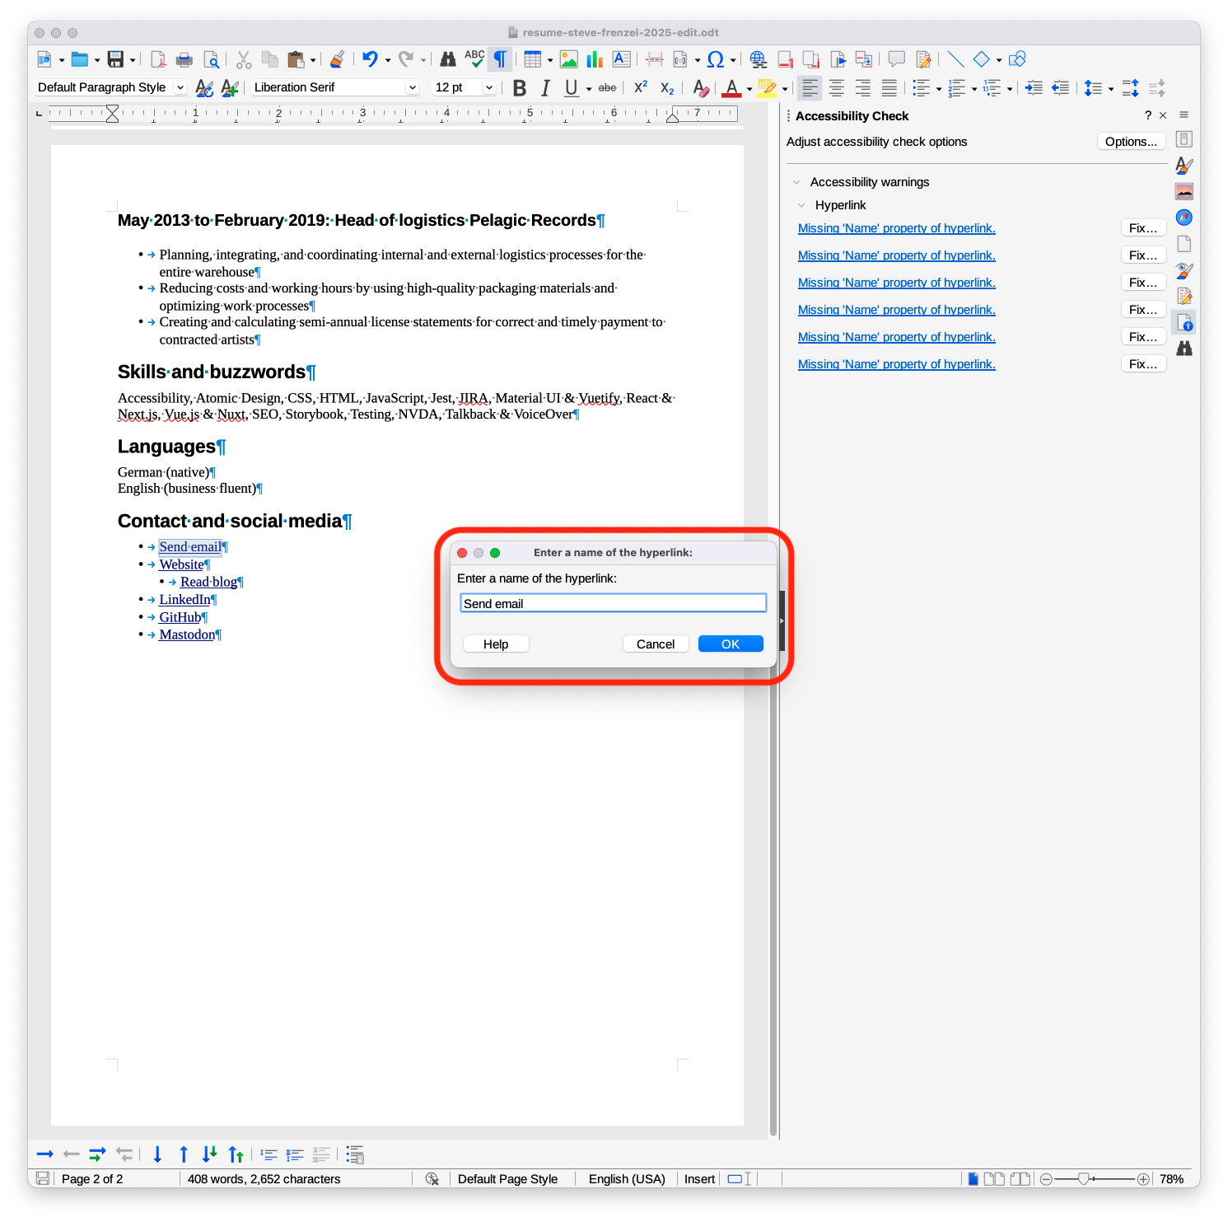This screenshot has height=1222, width=1228.
Task: Open the sidebar settings hamburger menu
Action: [x=1184, y=115]
